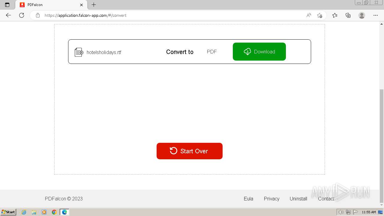This screenshot has width=384, height=216.
Task: View site info via lock icon
Action: tap(38, 15)
